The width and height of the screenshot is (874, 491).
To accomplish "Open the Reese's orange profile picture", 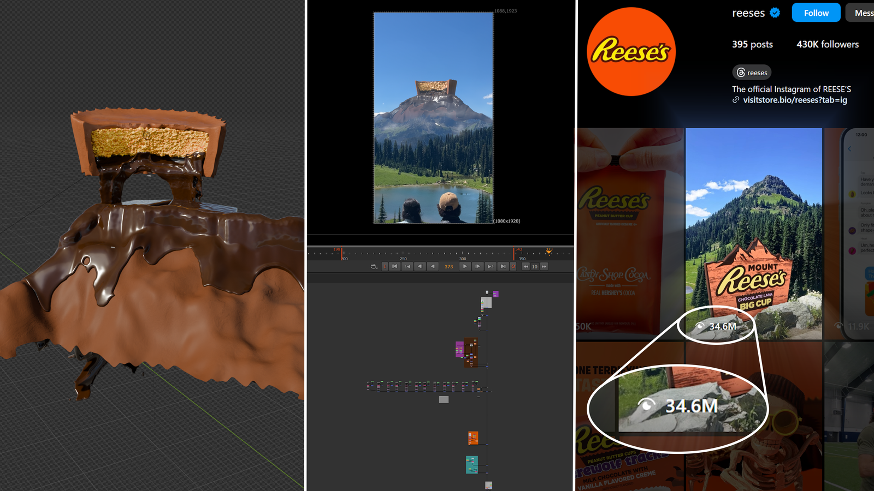I will 631,52.
